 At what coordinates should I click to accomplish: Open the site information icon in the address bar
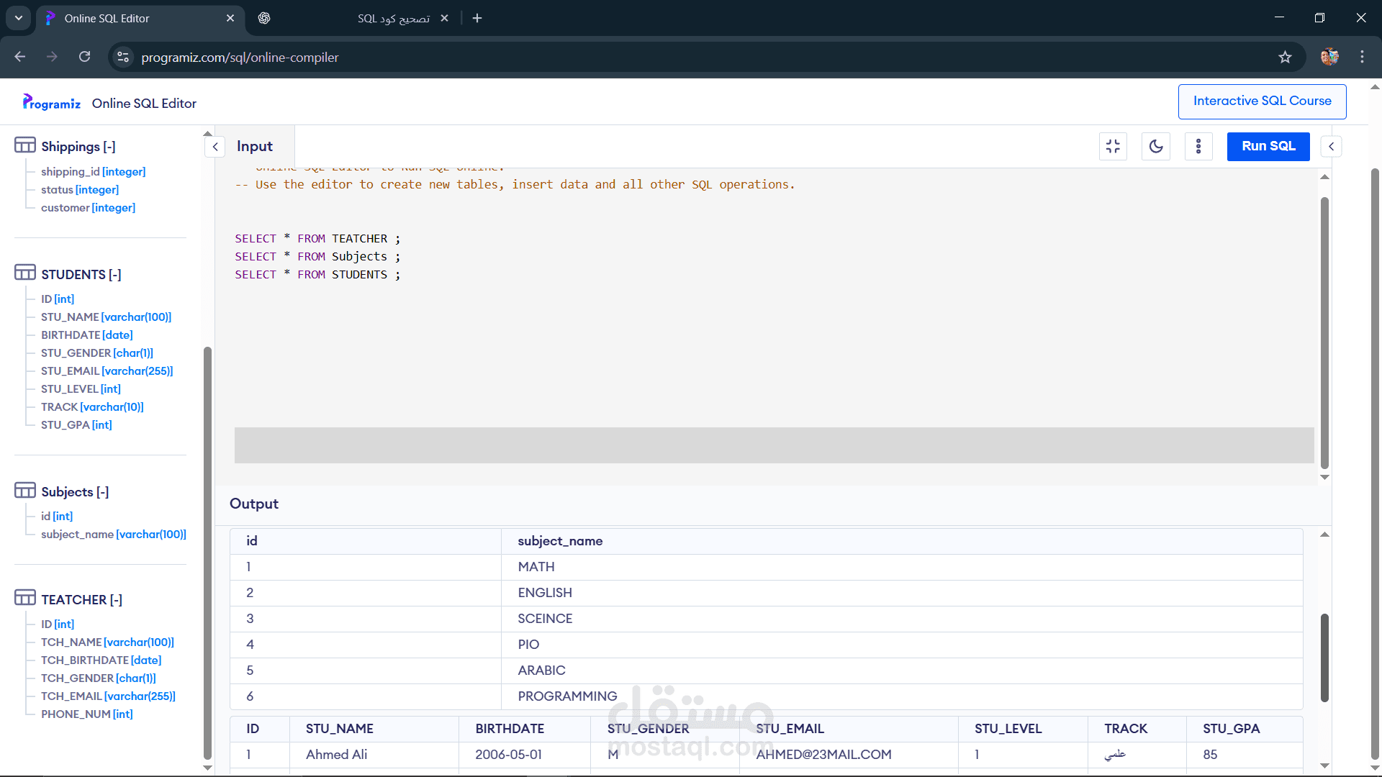coord(123,57)
